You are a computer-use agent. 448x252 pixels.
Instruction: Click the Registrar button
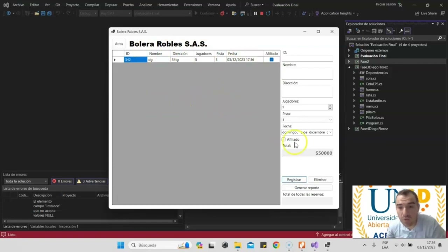tap(294, 180)
